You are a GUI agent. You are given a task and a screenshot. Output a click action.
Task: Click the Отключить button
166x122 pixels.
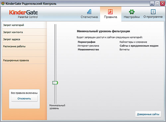[x=24, y=99]
